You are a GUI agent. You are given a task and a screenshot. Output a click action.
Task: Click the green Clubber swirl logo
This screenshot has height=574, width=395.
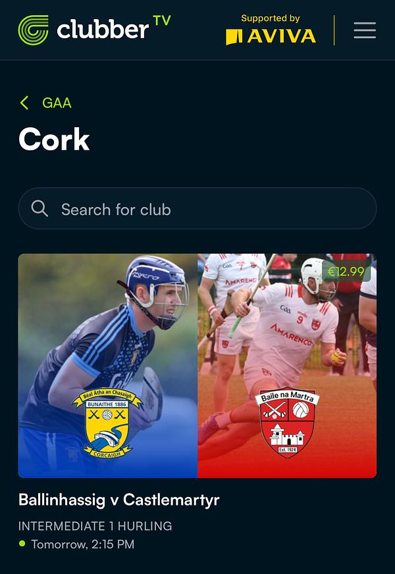pos(34,30)
